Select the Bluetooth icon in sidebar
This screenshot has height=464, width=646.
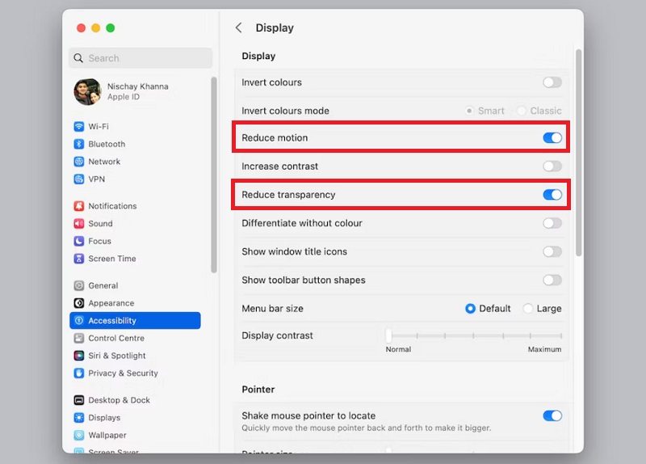point(79,144)
